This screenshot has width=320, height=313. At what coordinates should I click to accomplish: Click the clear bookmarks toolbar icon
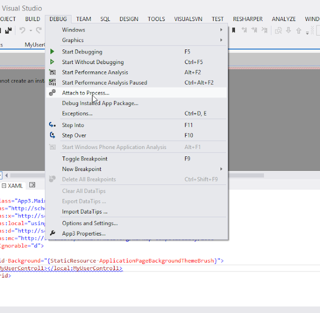[264, 30]
